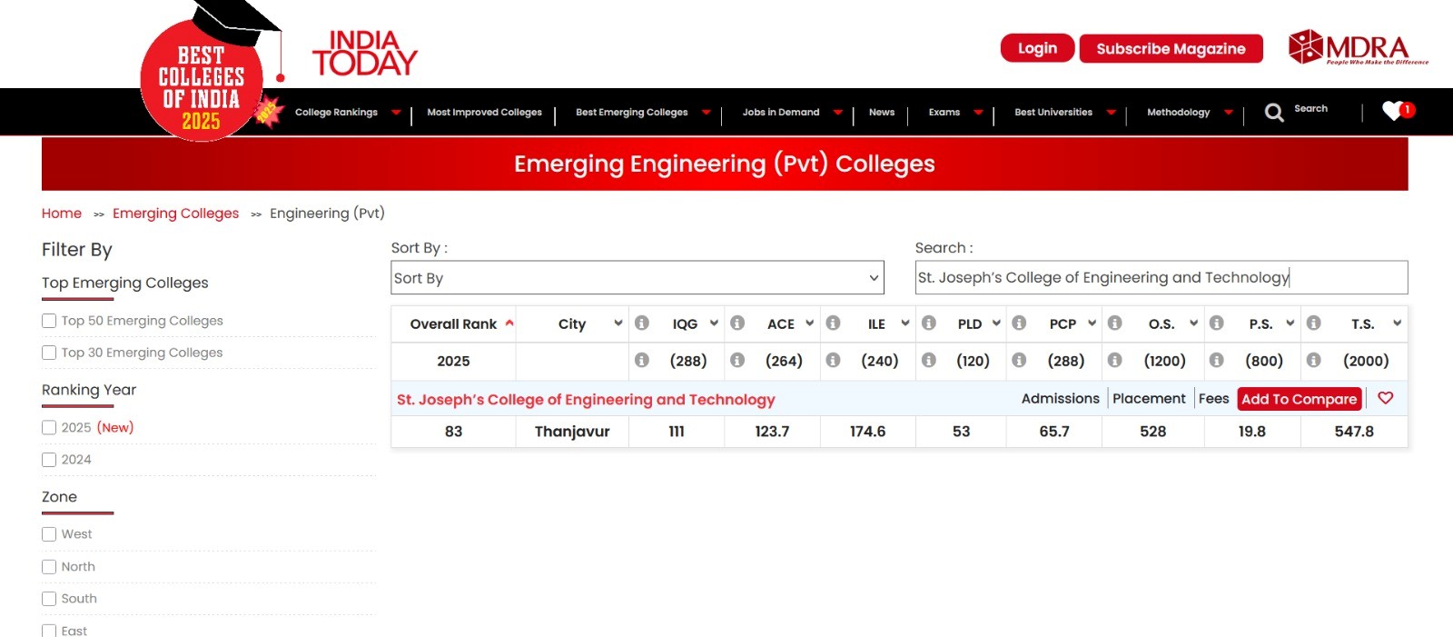Sort table by IQG column arrow
This screenshot has height=637, width=1453.
pyautogui.click(x=715, y=323)
